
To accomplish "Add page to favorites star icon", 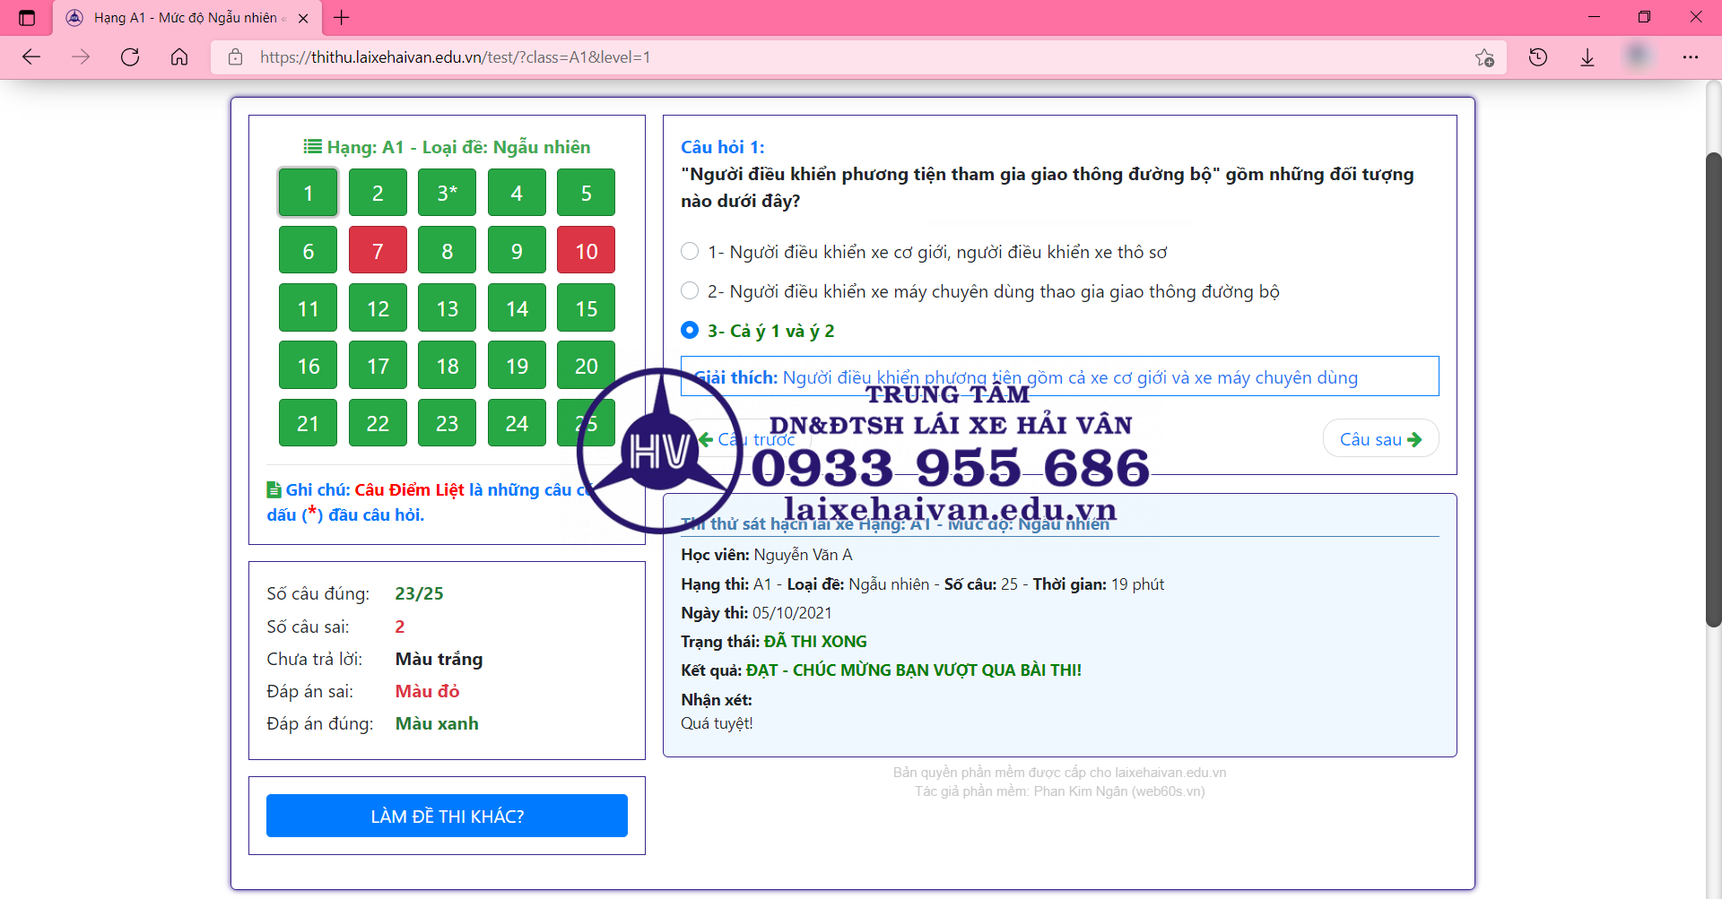I will [x=1484, y=57].
